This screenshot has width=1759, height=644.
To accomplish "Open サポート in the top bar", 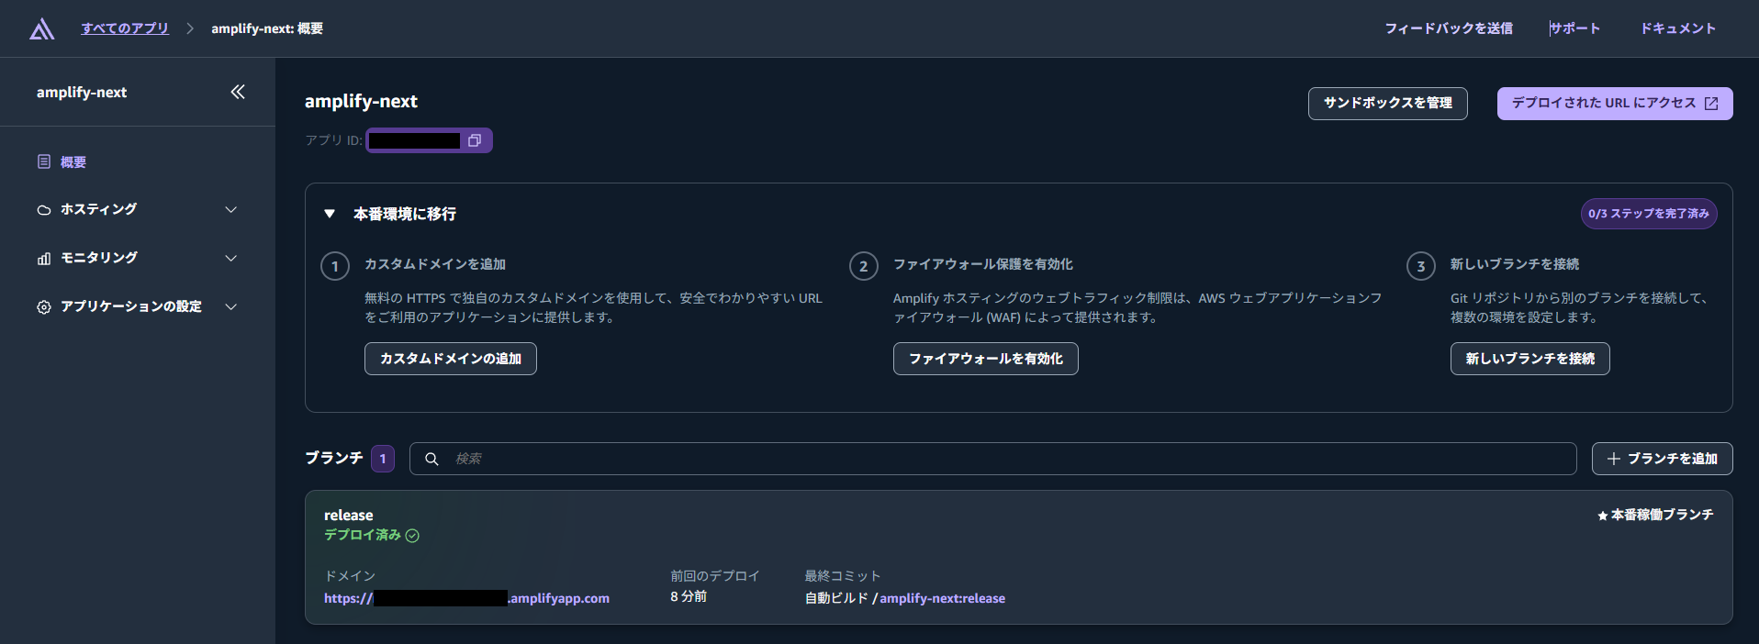I will tap(1574, 28).
